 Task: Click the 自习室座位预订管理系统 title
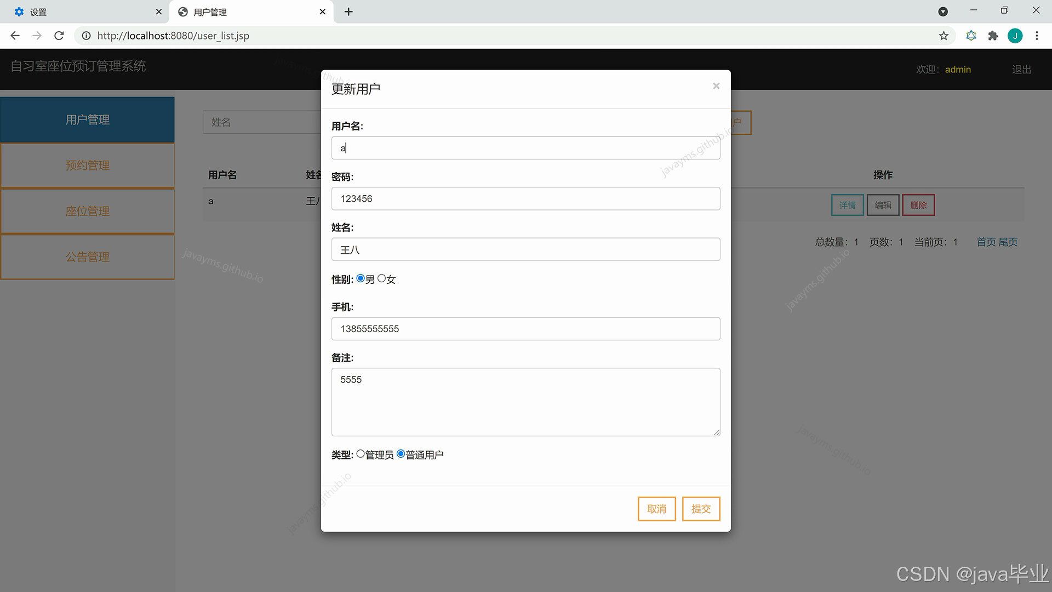78,66
